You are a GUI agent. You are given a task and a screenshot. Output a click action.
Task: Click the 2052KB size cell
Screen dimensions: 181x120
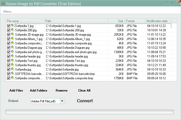pos(118,35)
